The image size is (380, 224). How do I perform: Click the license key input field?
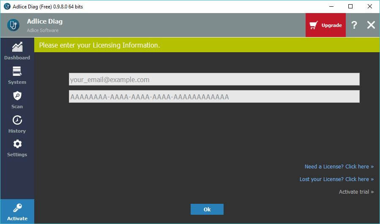pyautogui.click(x=214, y=97)
